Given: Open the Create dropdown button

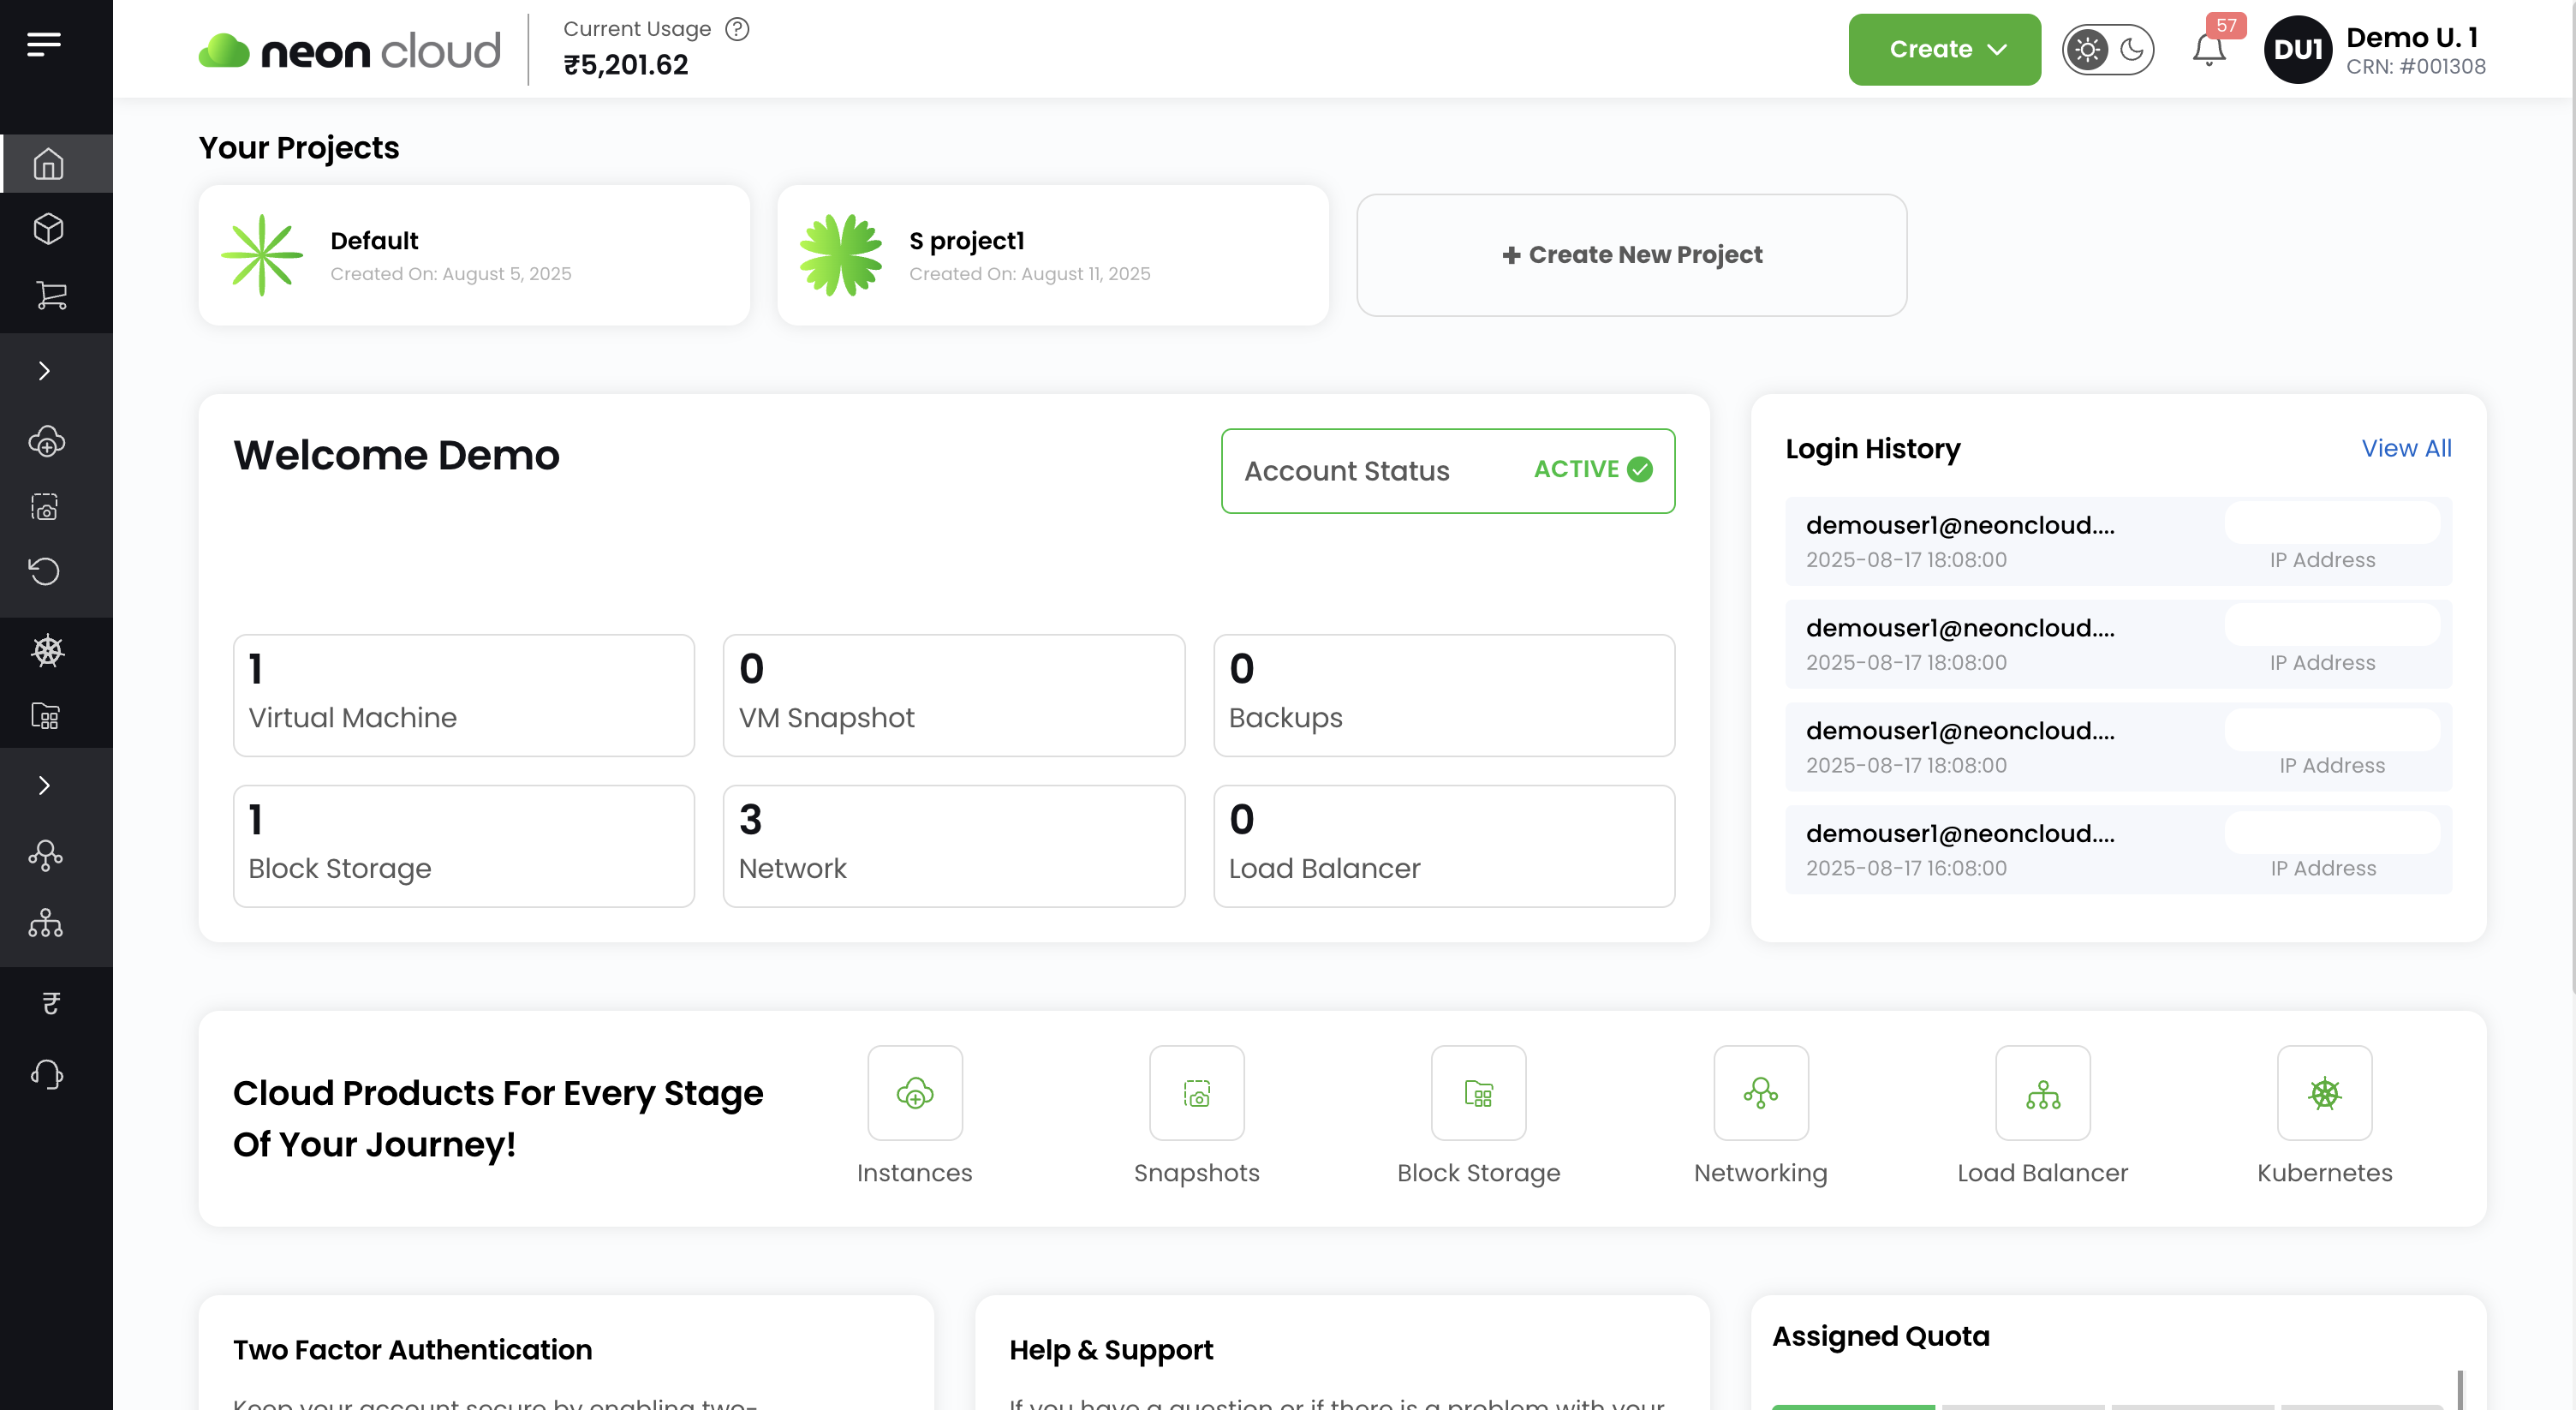Looking at the screenshot, I should (x=1943, y=49).
